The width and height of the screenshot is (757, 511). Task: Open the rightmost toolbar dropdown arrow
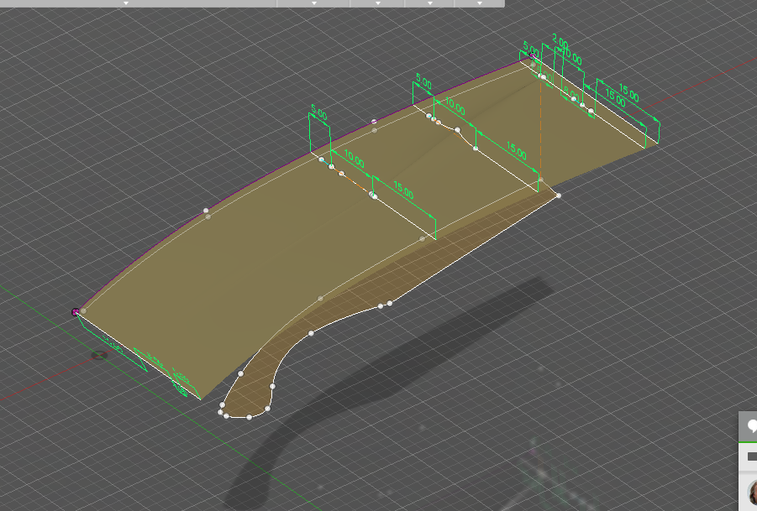tap(480, 3)
